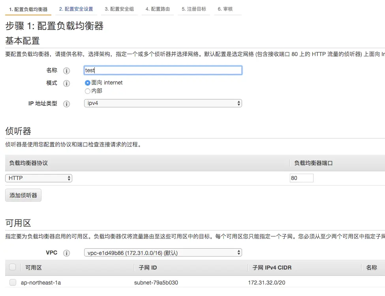Click the ap-northeast-1a zone text
The height and width of the screenshot is (296, 385).
click(x=41, y=283)
